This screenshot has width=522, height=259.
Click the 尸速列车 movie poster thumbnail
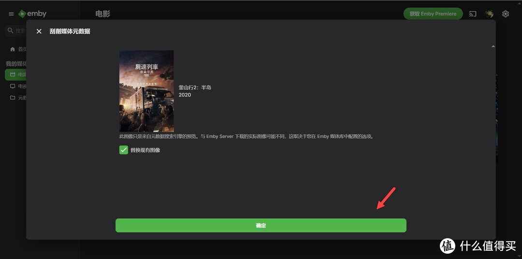pos(146,91)
